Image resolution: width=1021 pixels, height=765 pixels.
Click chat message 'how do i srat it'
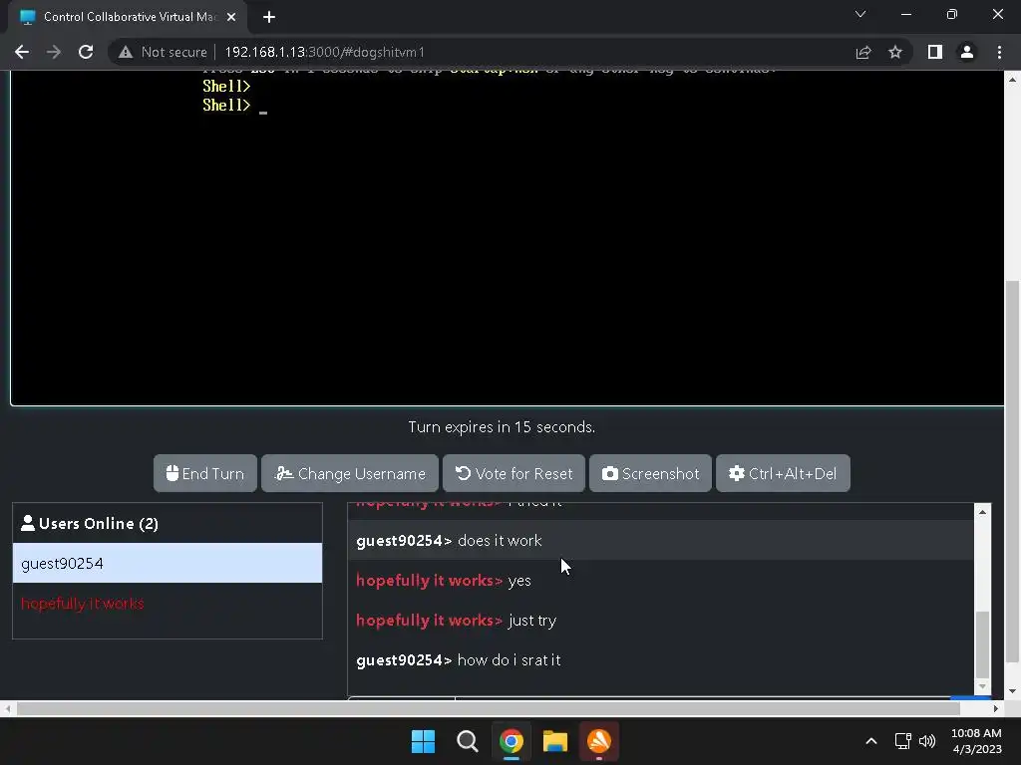pos(510,660)
